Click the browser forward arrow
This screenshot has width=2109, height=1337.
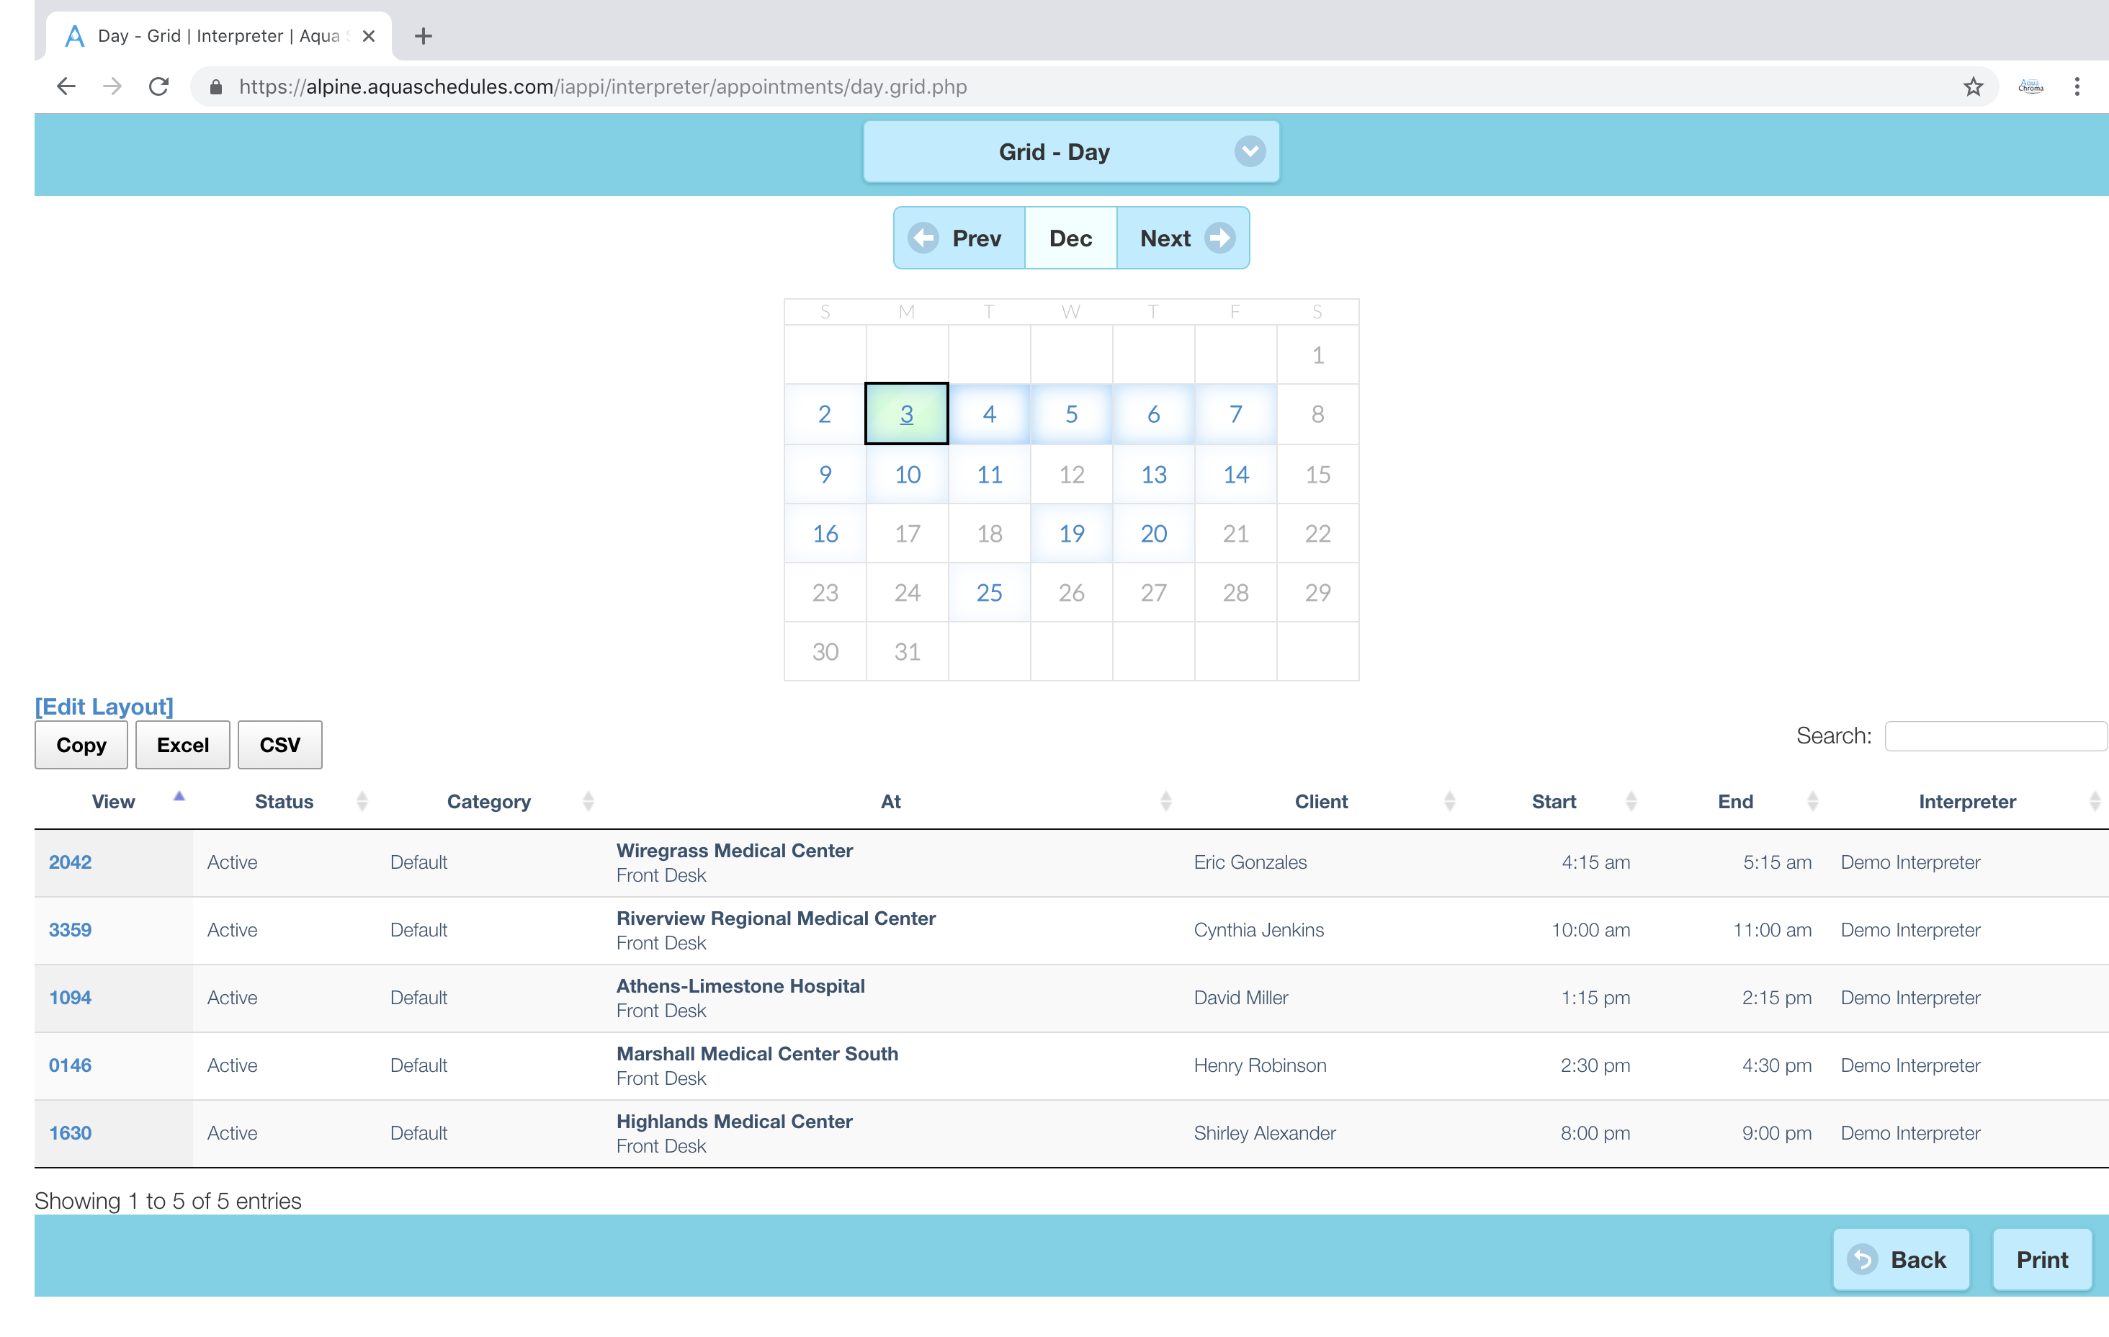(x=112, y=86)
